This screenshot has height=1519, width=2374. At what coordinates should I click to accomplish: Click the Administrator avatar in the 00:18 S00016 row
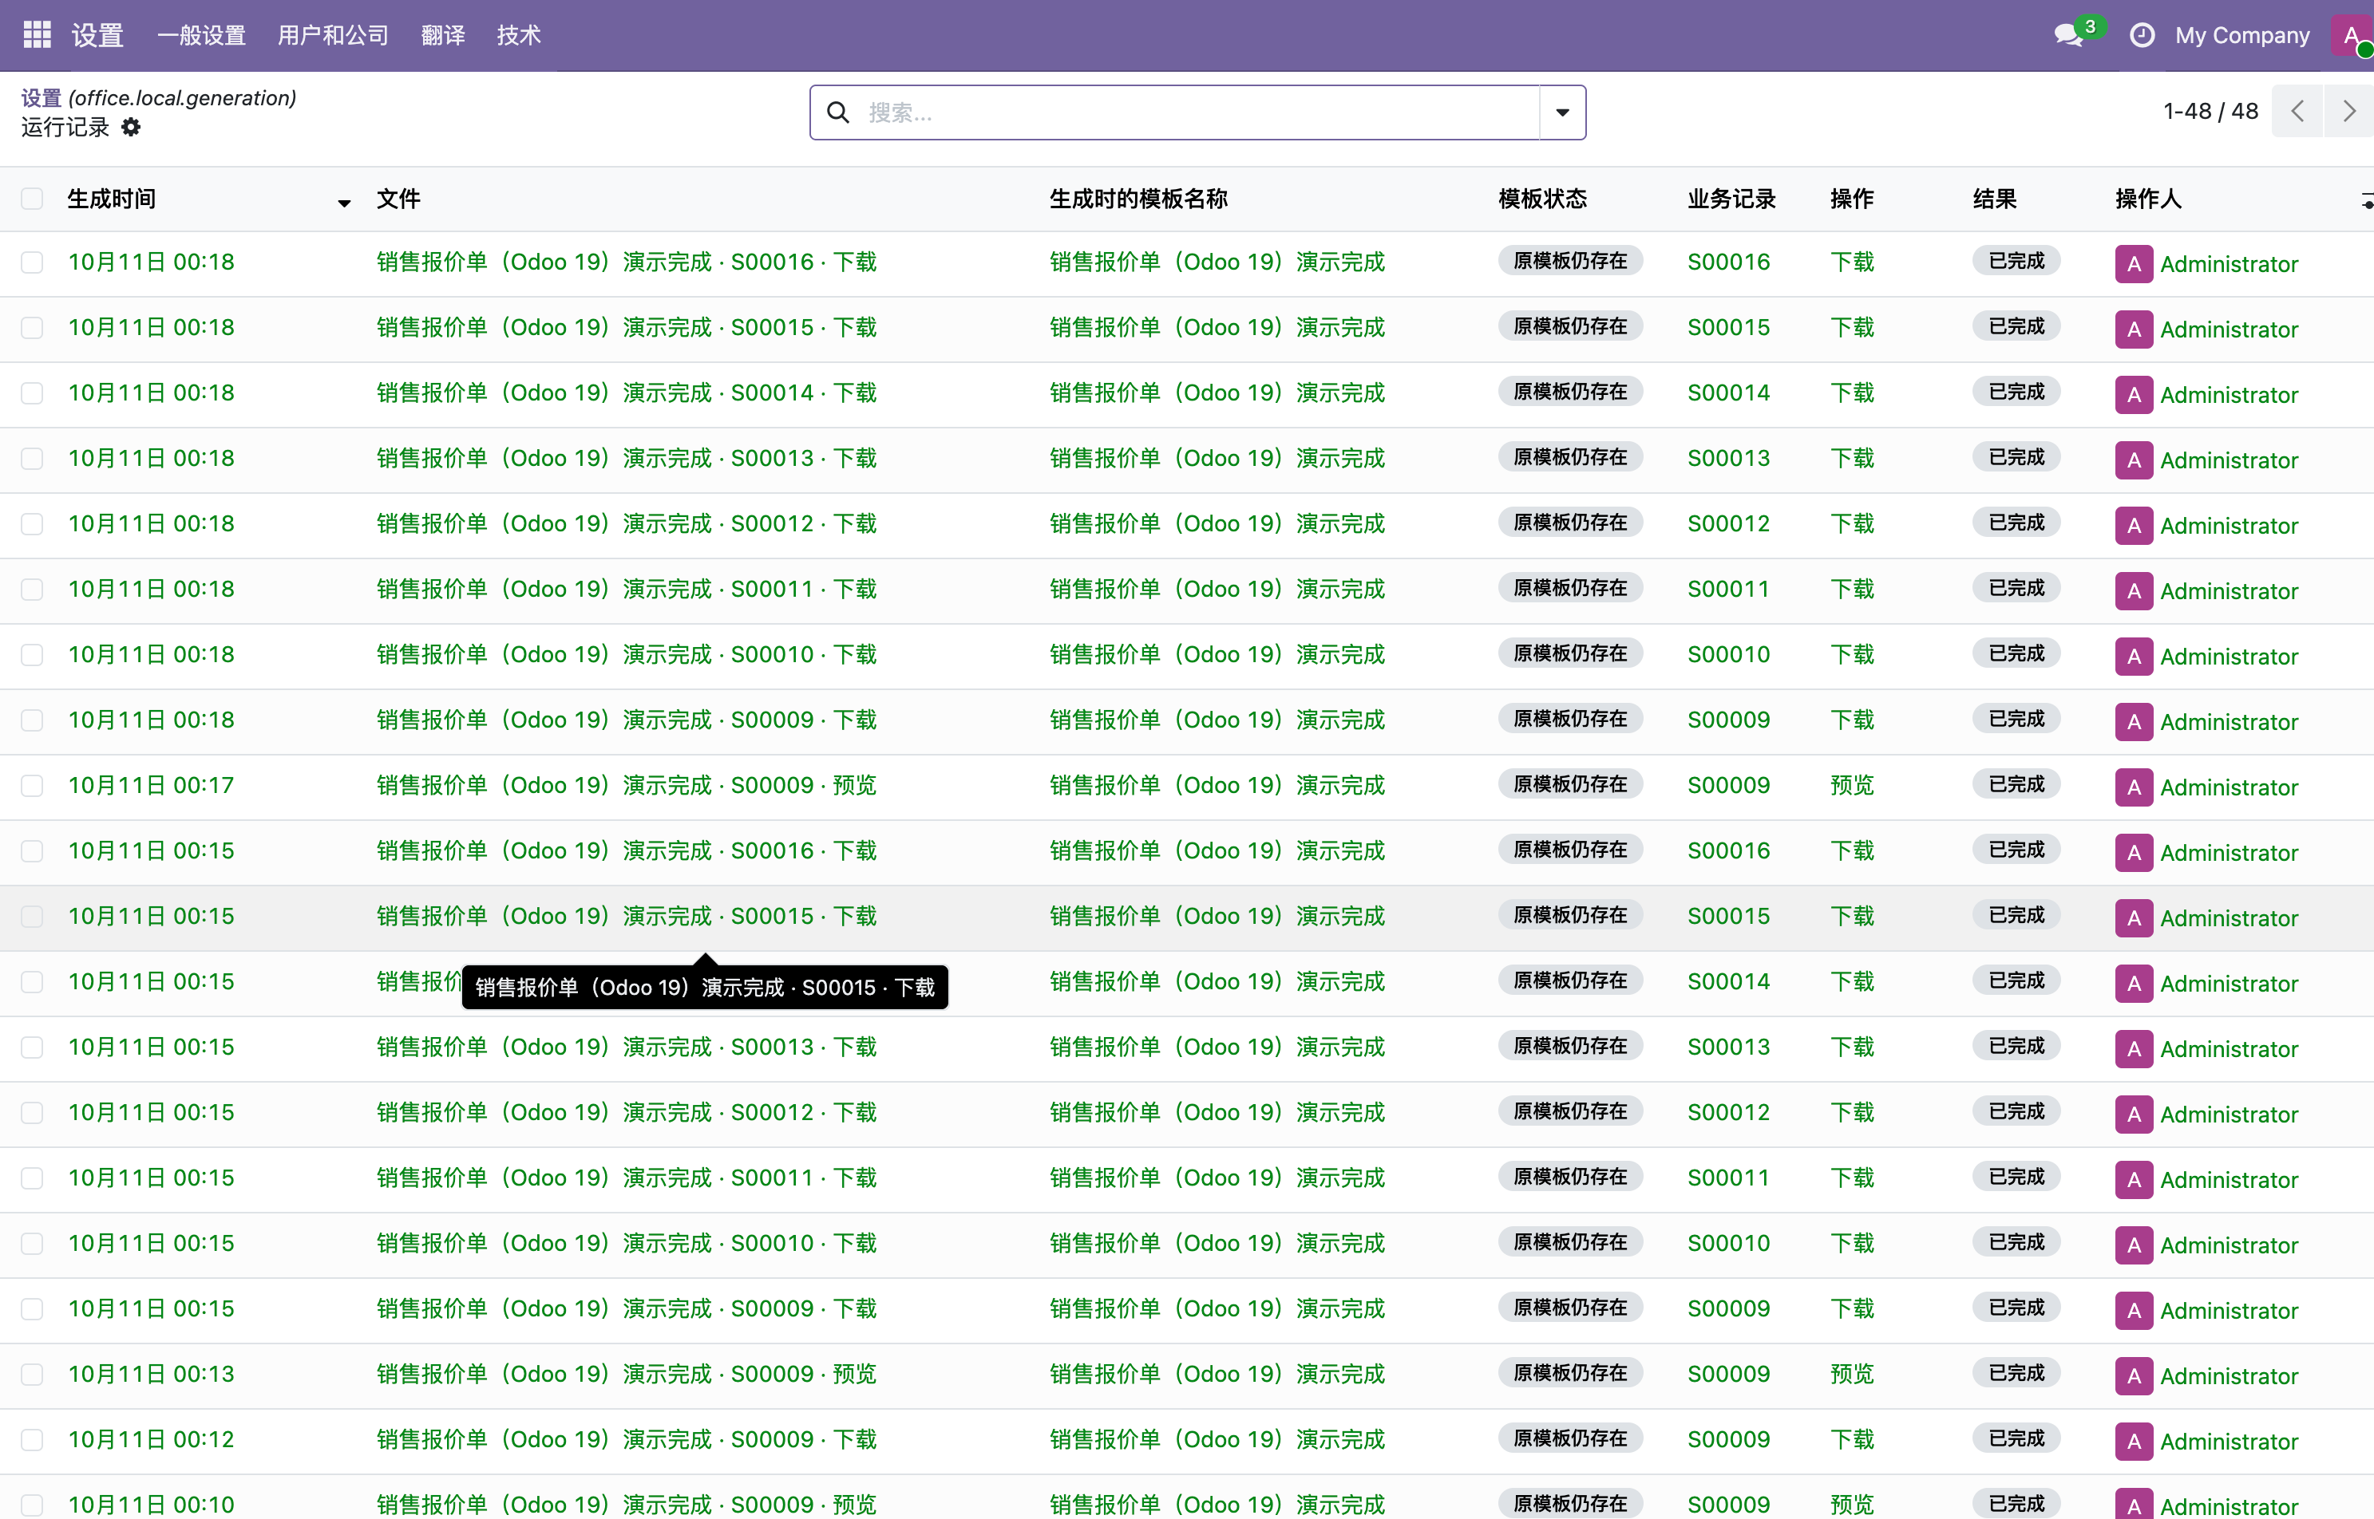coord(2133,263)
